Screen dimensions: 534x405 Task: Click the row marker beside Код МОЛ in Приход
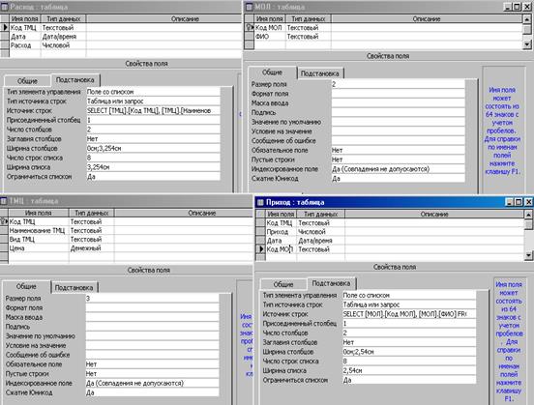pyautogui.click(x=260, y=249)
